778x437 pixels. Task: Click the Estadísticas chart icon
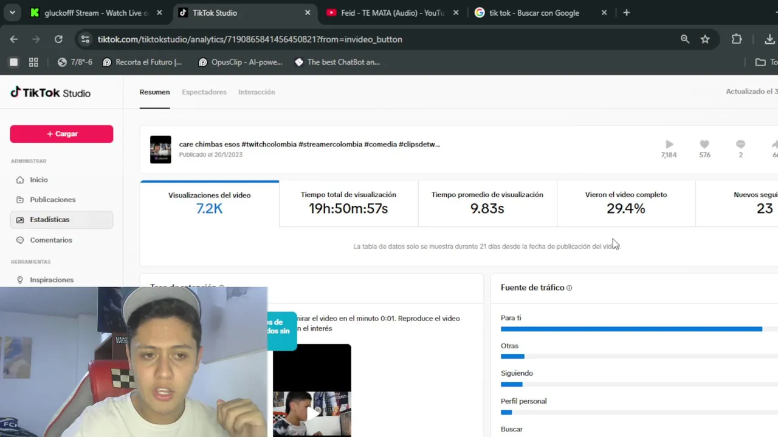[x=20, y=220]
